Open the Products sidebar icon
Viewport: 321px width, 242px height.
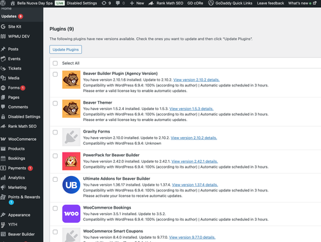(x=3, y=149)
